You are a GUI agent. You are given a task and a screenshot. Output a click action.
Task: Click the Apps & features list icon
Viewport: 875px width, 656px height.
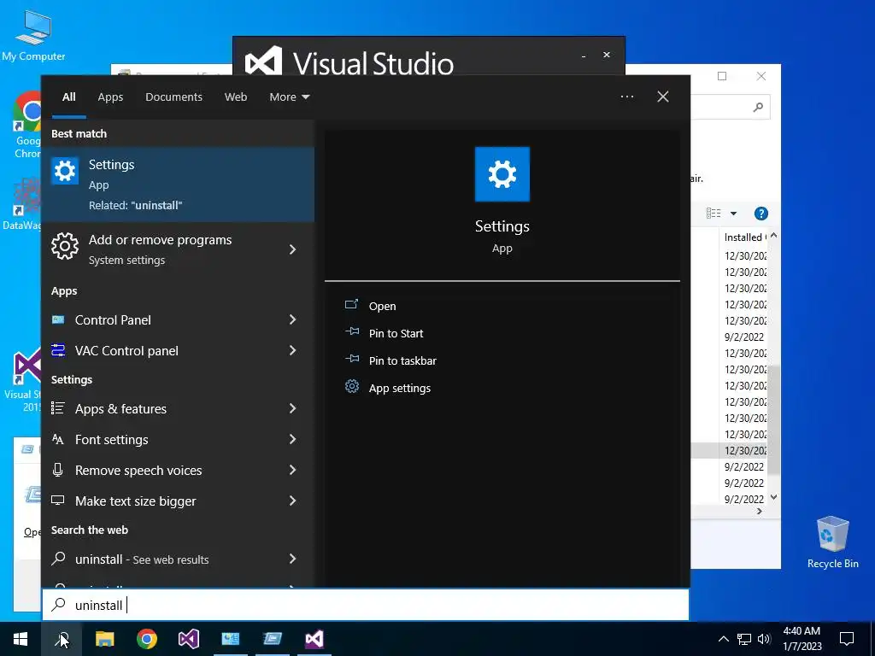tap(58, 408)
